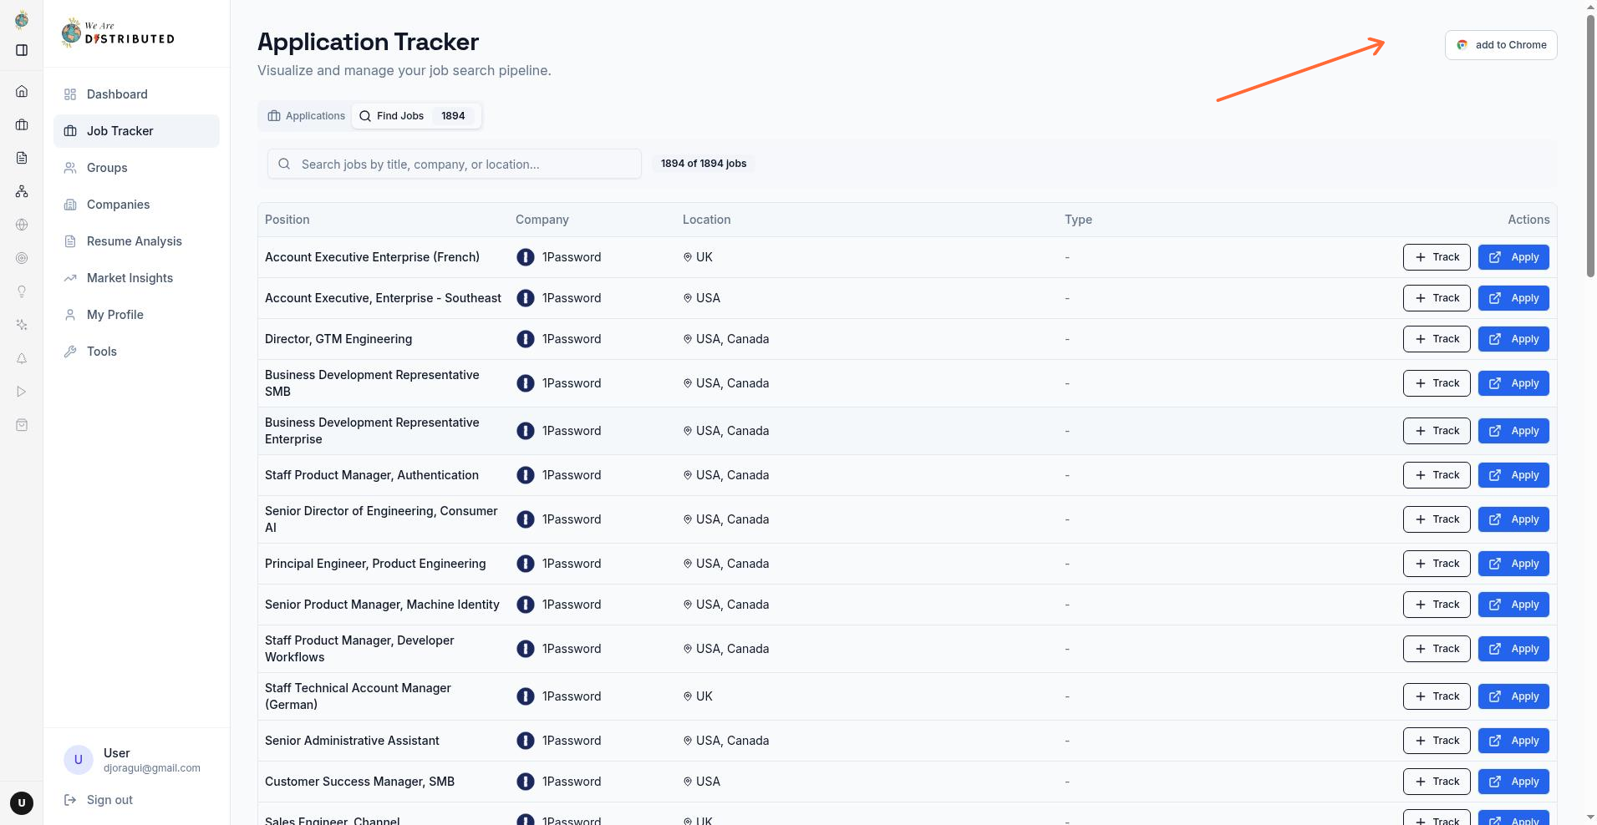
Task: Select the briefcase icon in the narrow left rail
Action: click(x=22, y=124)
